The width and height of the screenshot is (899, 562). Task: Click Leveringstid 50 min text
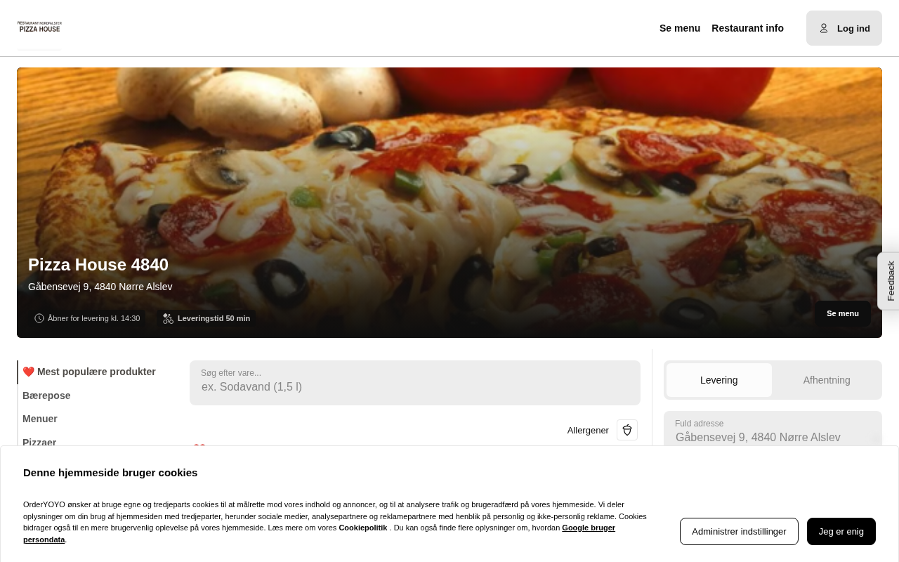click(x=214, y=318)
